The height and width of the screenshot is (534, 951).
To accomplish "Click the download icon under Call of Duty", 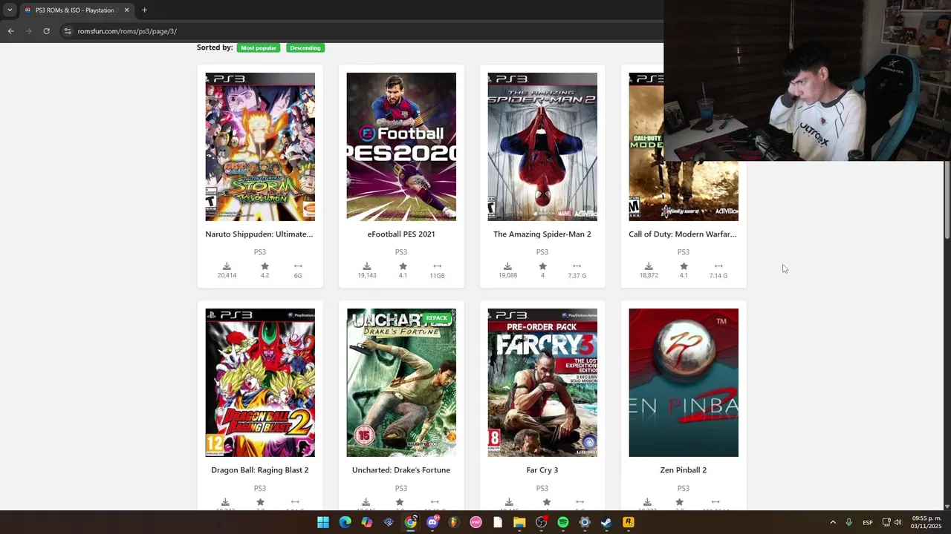I will point(649,266).
